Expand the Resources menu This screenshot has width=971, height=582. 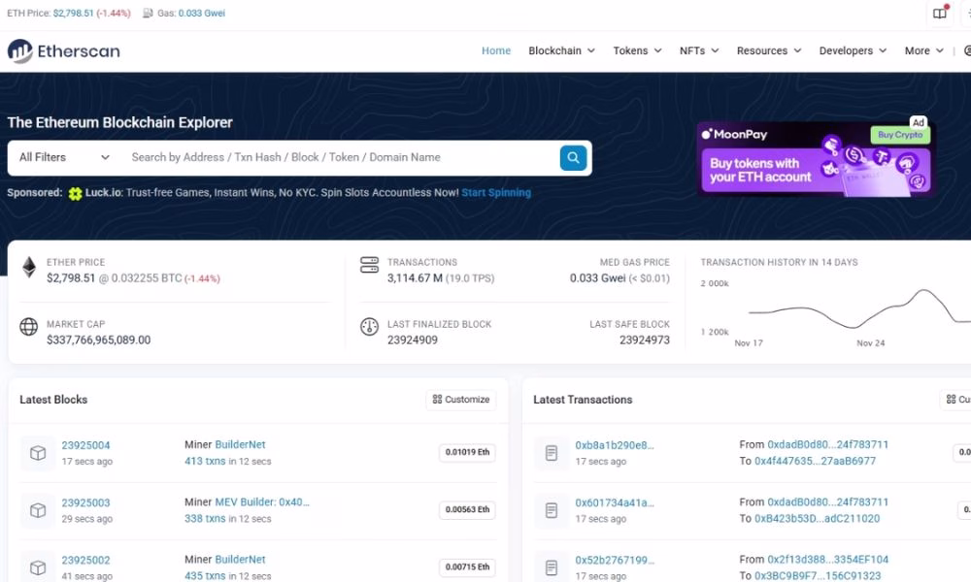(x=769, y=50)
